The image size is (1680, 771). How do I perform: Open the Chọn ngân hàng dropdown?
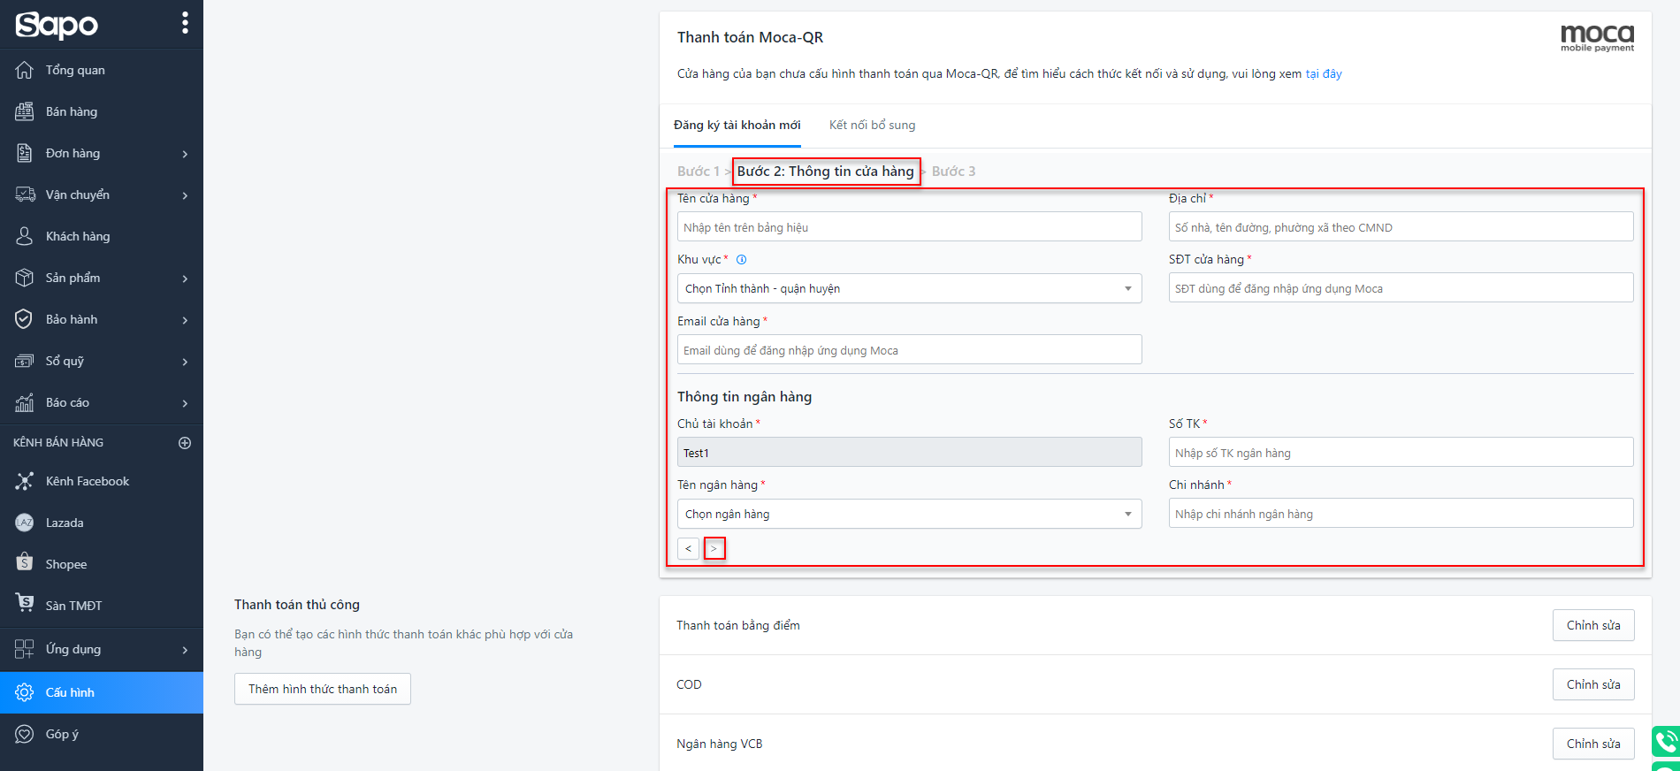pyautogui.click(x=909, y=515)
